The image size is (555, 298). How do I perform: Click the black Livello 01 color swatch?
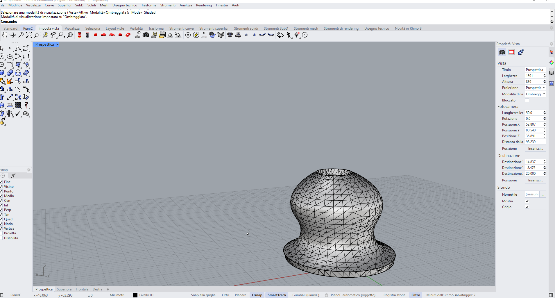click(x=135, y=295)
